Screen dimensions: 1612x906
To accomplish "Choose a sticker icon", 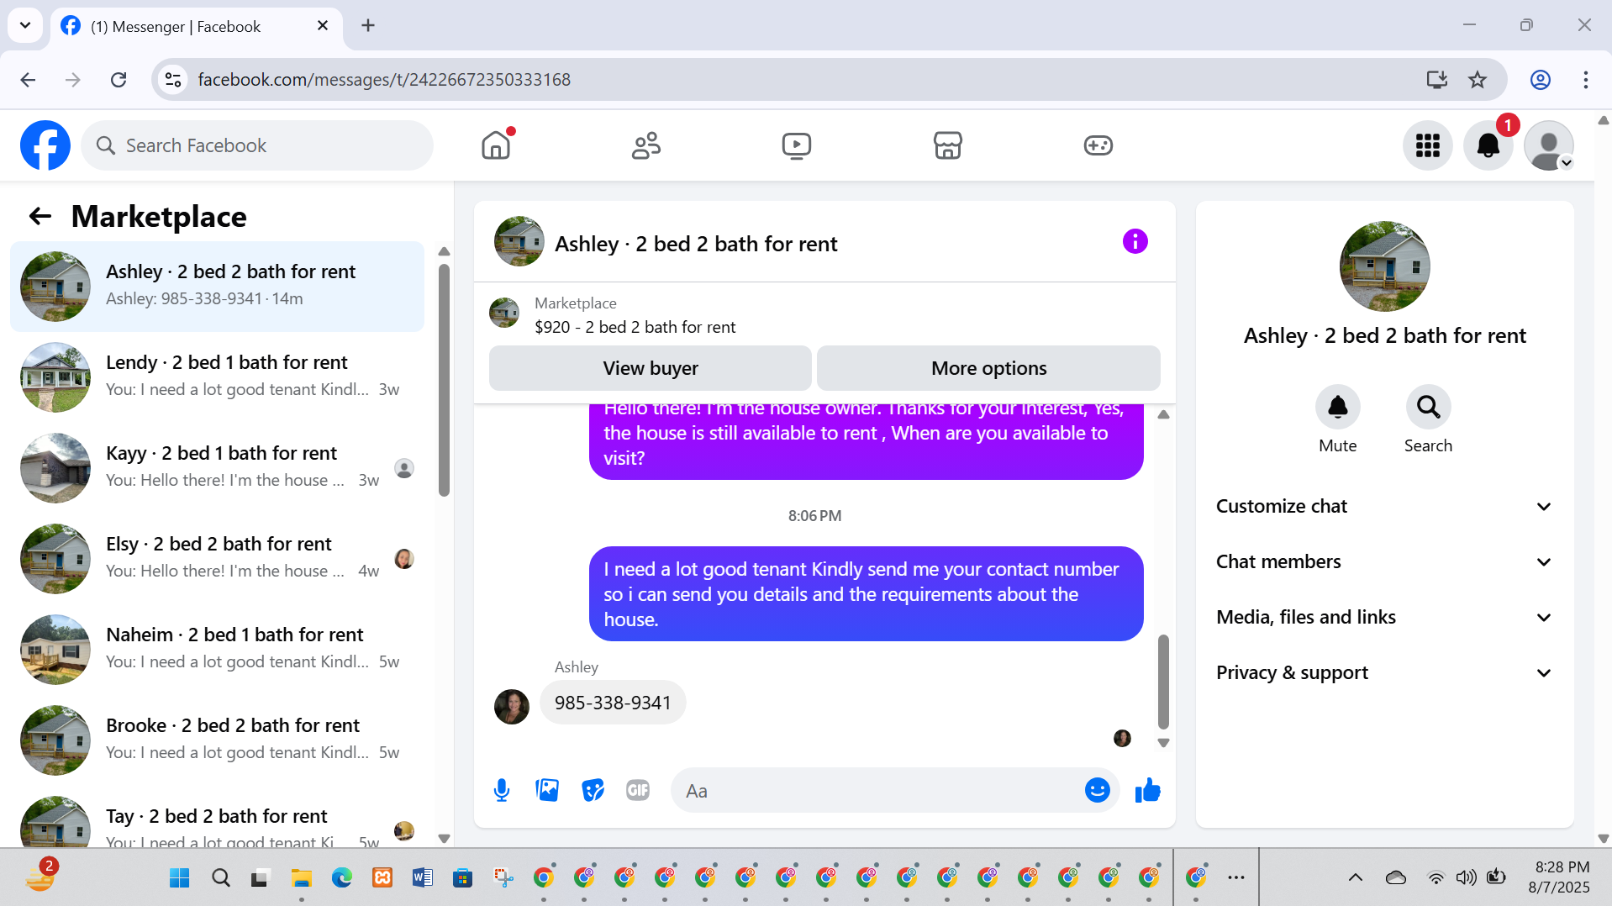I will (593, 790).
